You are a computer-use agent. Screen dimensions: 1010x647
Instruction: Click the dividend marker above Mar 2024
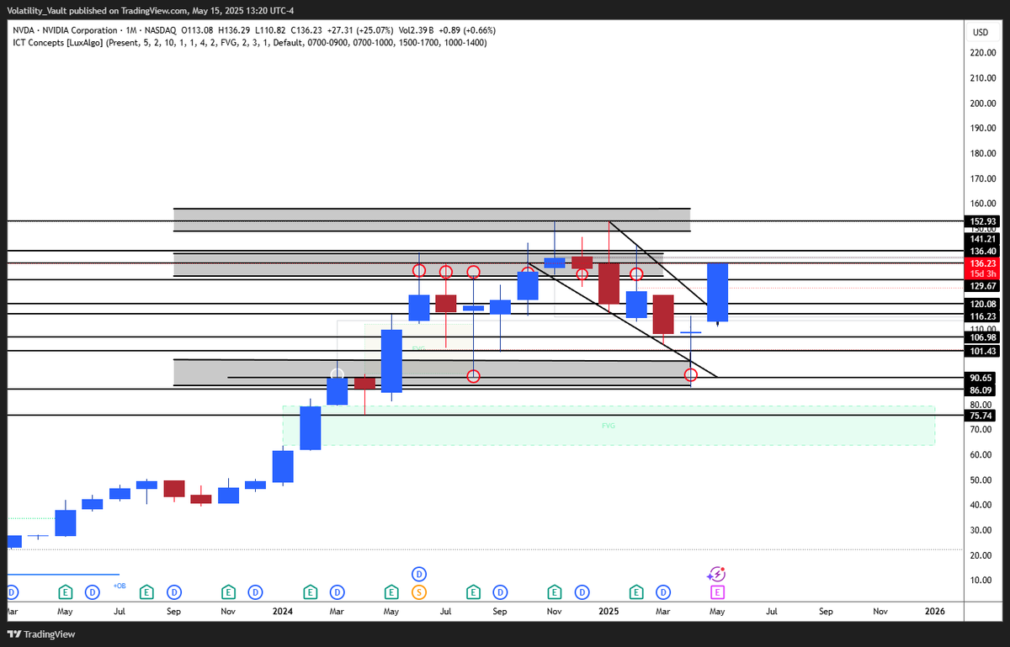click(x=337, y=591)
